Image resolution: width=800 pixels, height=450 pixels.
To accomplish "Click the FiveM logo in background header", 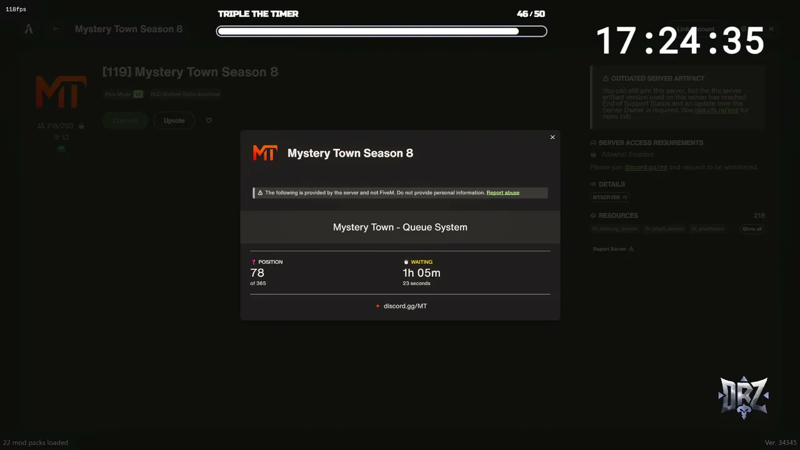I will click(29, 29).
